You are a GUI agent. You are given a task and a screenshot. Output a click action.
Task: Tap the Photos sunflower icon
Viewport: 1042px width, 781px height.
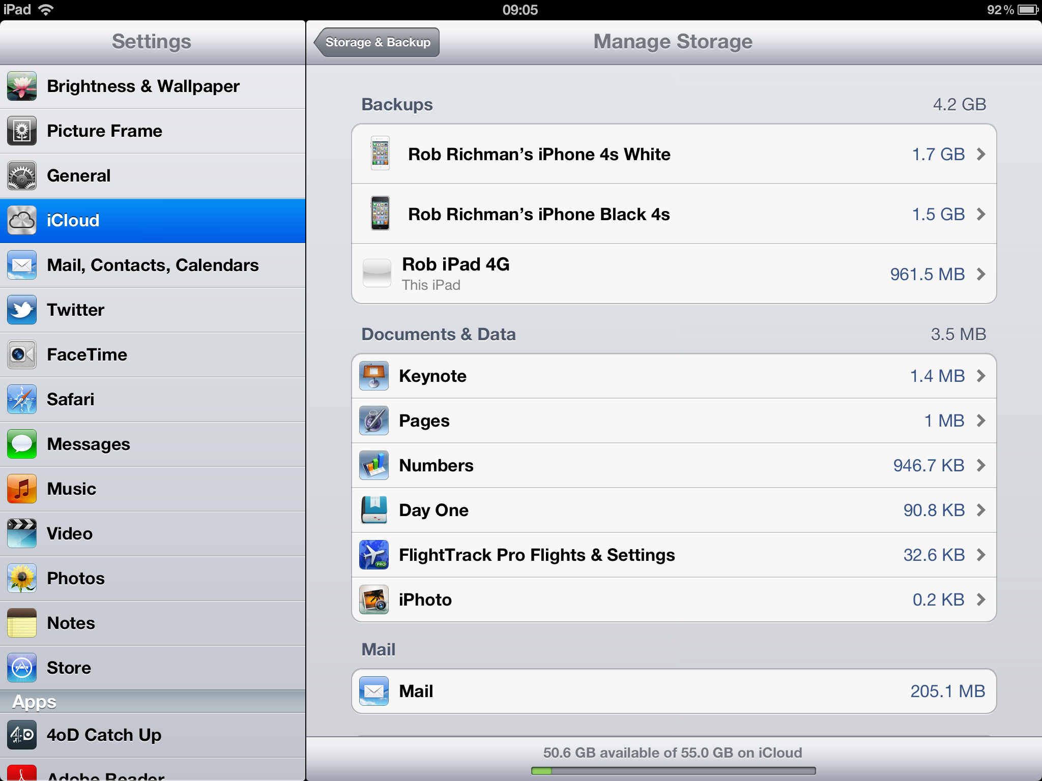pyautogui.click(x=22, y=578)
